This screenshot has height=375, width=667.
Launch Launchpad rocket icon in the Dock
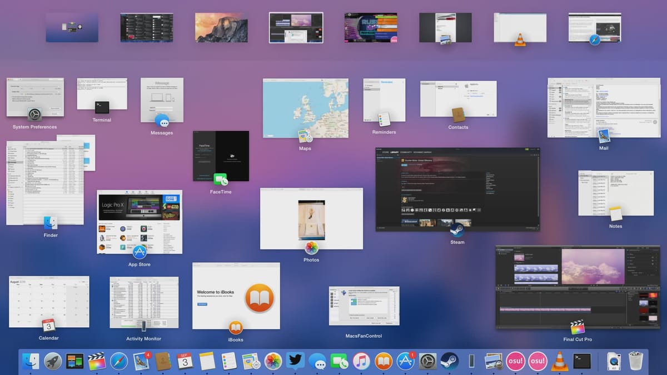53,361
